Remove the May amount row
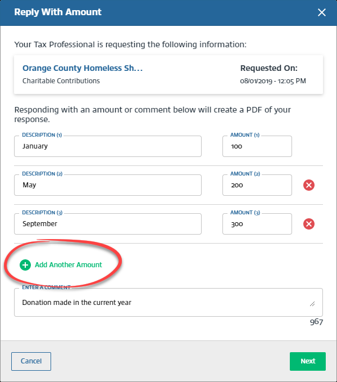Screen dimensions: 337x382 click(308, 185)
